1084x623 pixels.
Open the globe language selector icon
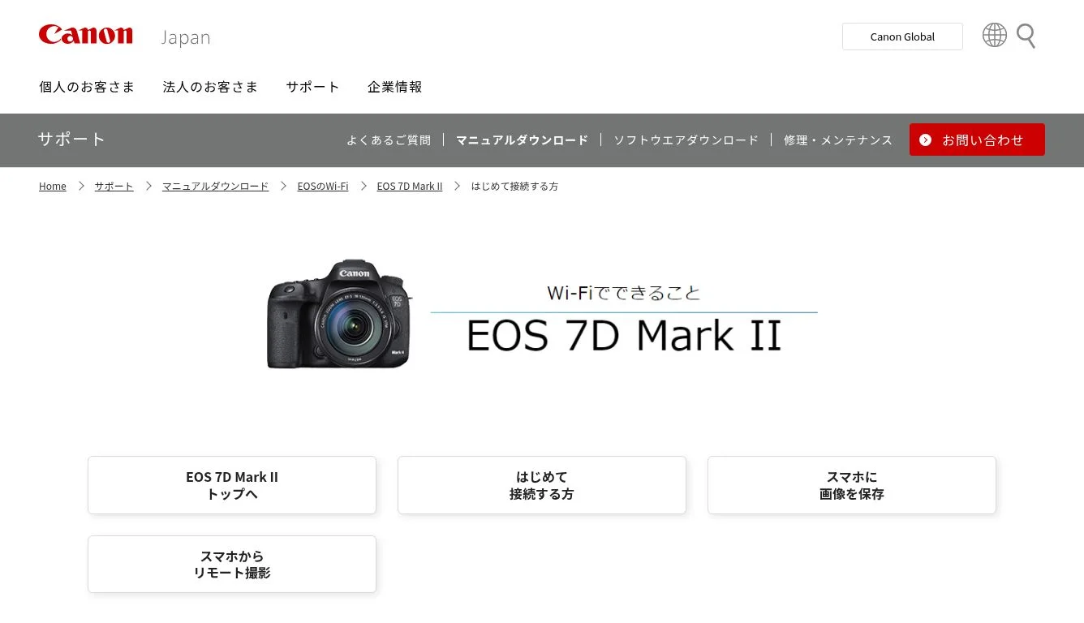point(994,35)
